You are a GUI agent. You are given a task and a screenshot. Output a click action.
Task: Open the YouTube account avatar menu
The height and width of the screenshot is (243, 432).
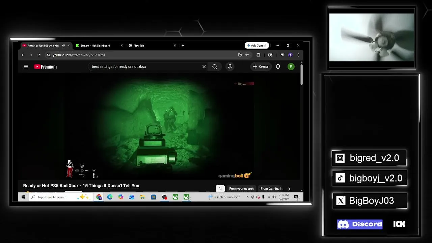tap(291, 66)
